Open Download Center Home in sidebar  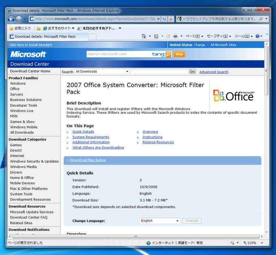(30, 71)
